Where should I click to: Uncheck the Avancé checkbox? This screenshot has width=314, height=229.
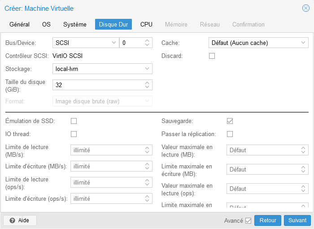tap(248, 220)
